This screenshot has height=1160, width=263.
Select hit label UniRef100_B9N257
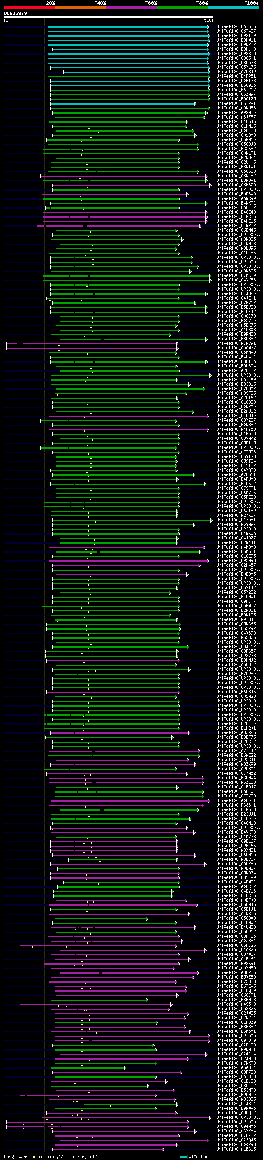pyautogui.click(x=236, y=44)
